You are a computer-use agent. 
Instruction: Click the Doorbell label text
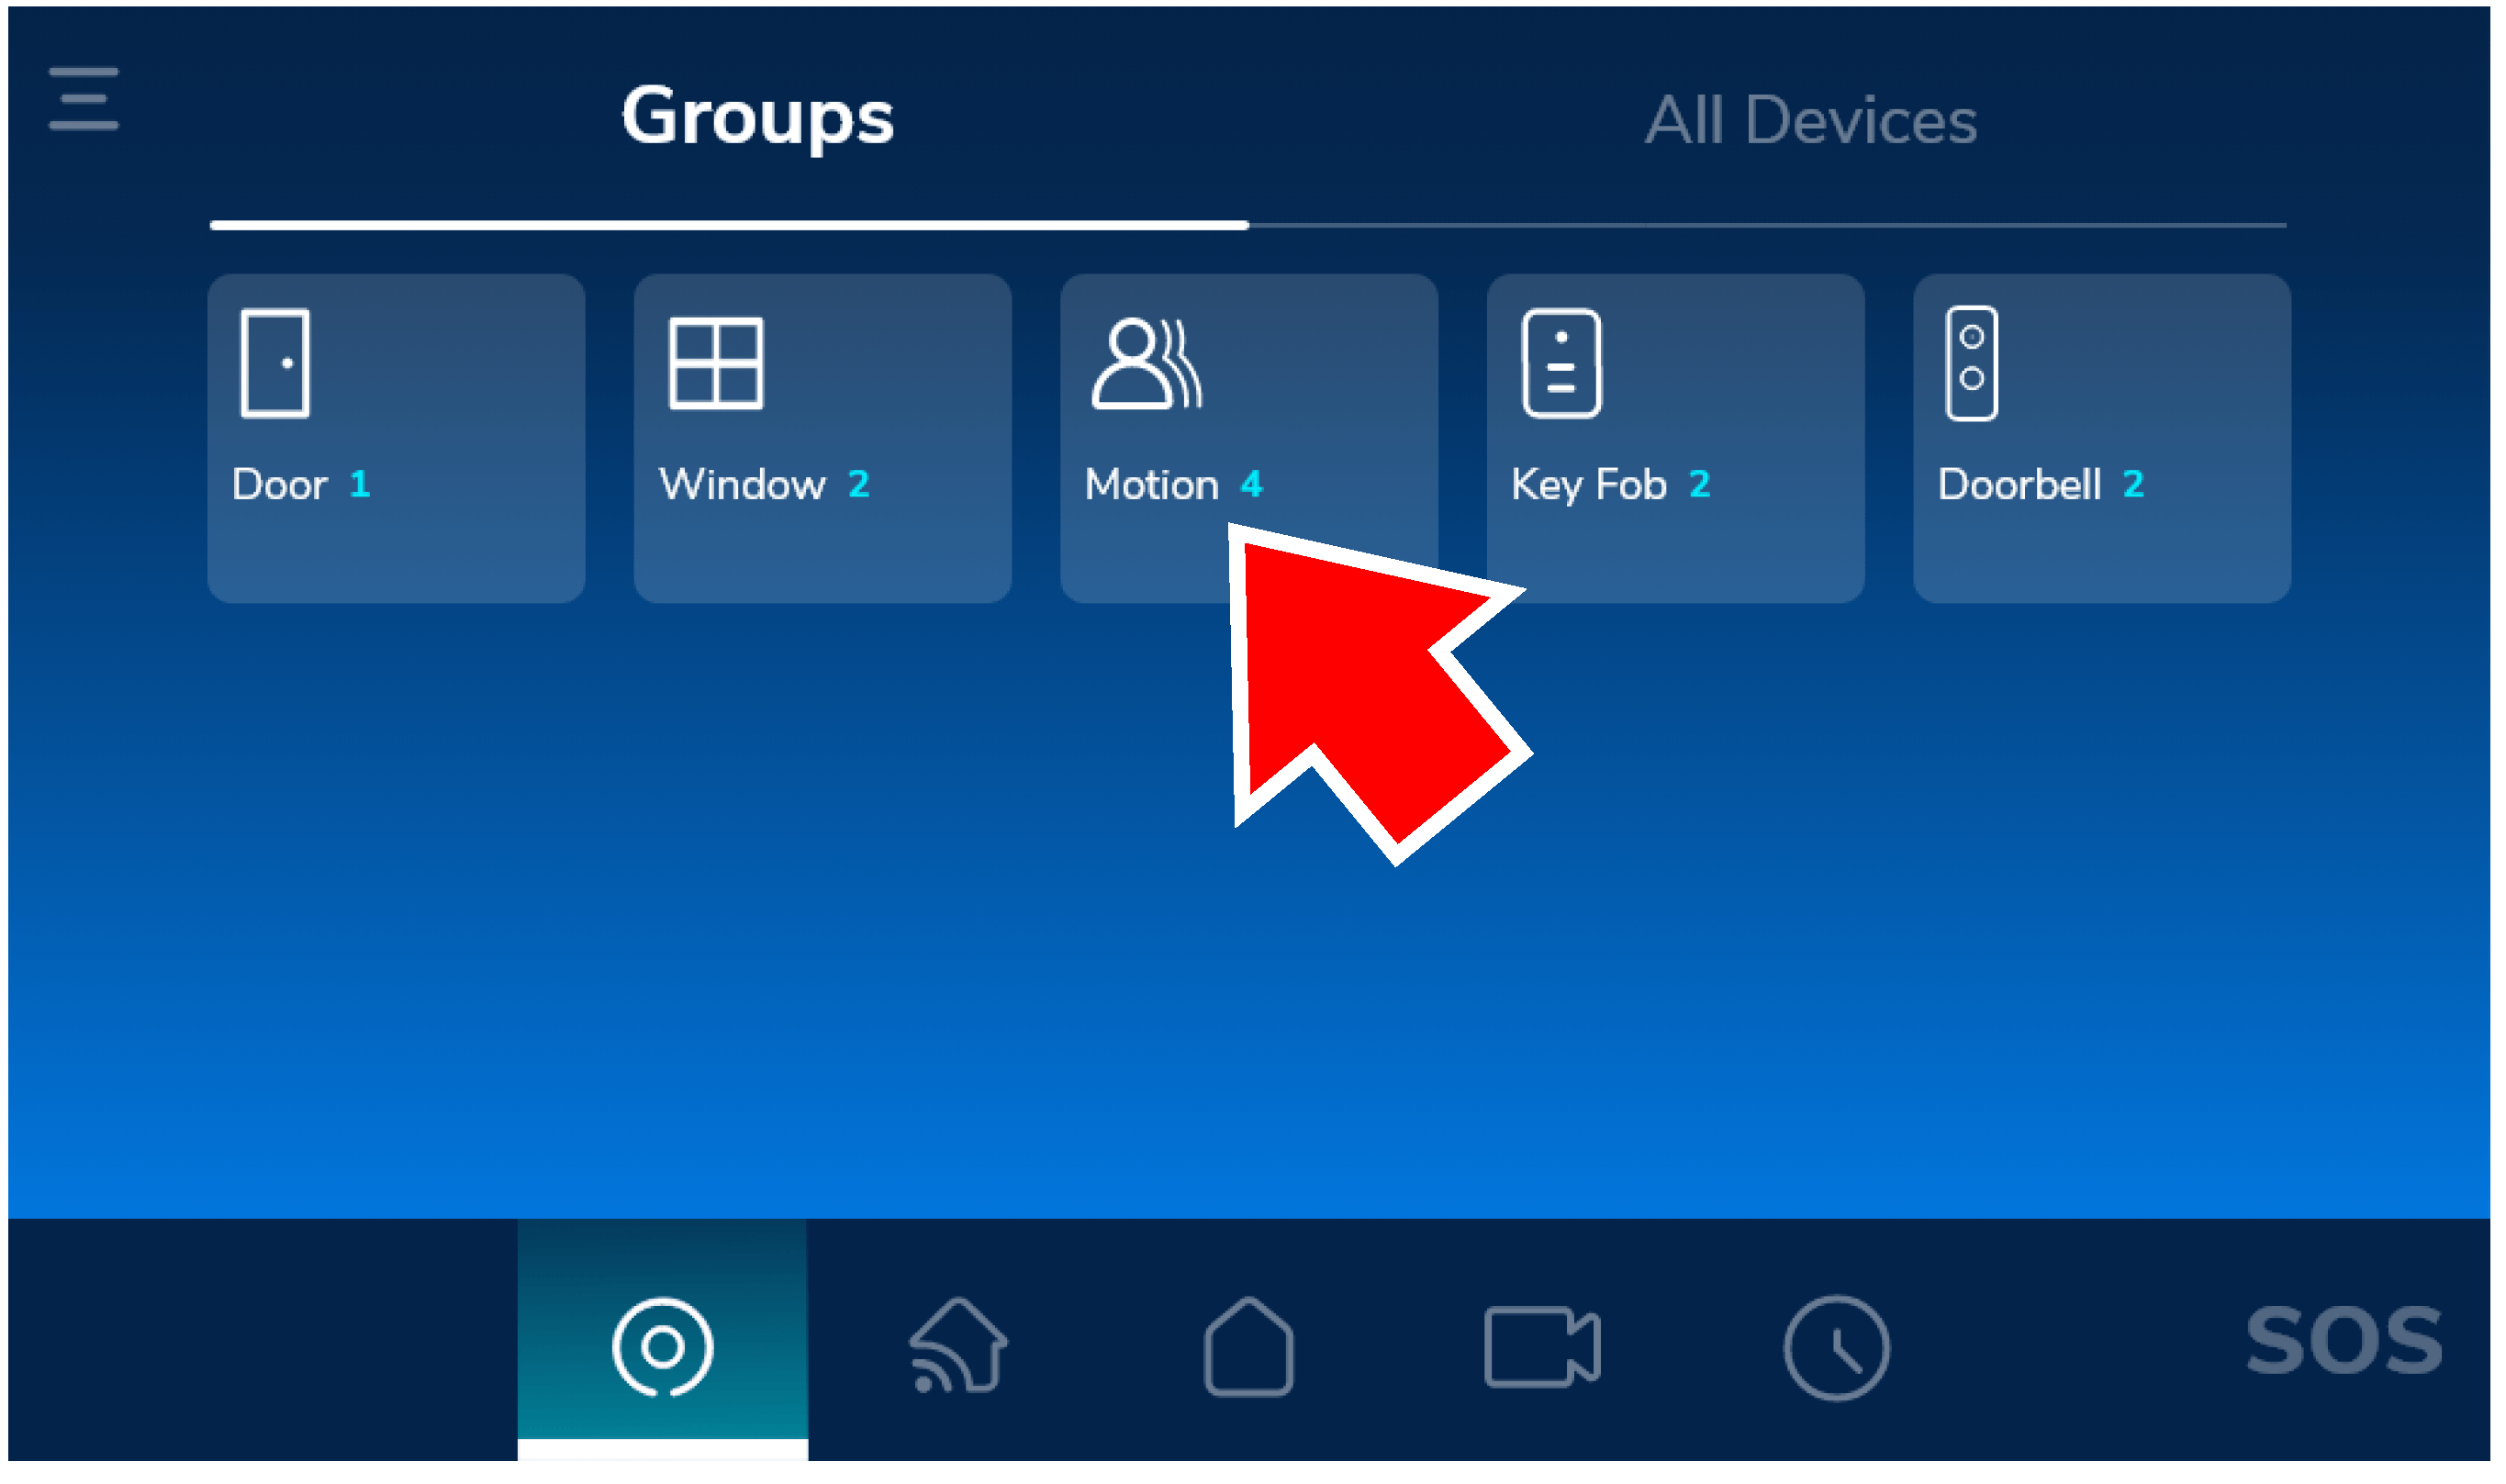coord(2019,486)
